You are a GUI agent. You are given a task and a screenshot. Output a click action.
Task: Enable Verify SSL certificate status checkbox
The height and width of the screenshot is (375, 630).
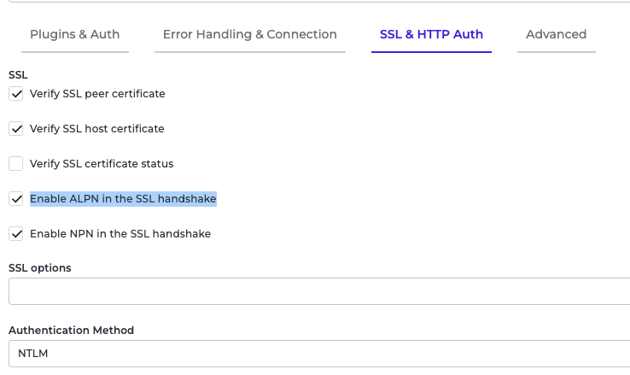coord(16,164)
